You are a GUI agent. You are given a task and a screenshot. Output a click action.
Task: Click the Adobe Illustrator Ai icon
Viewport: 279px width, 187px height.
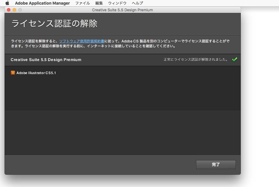(13, 73)
